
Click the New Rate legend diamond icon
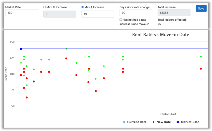153,122
